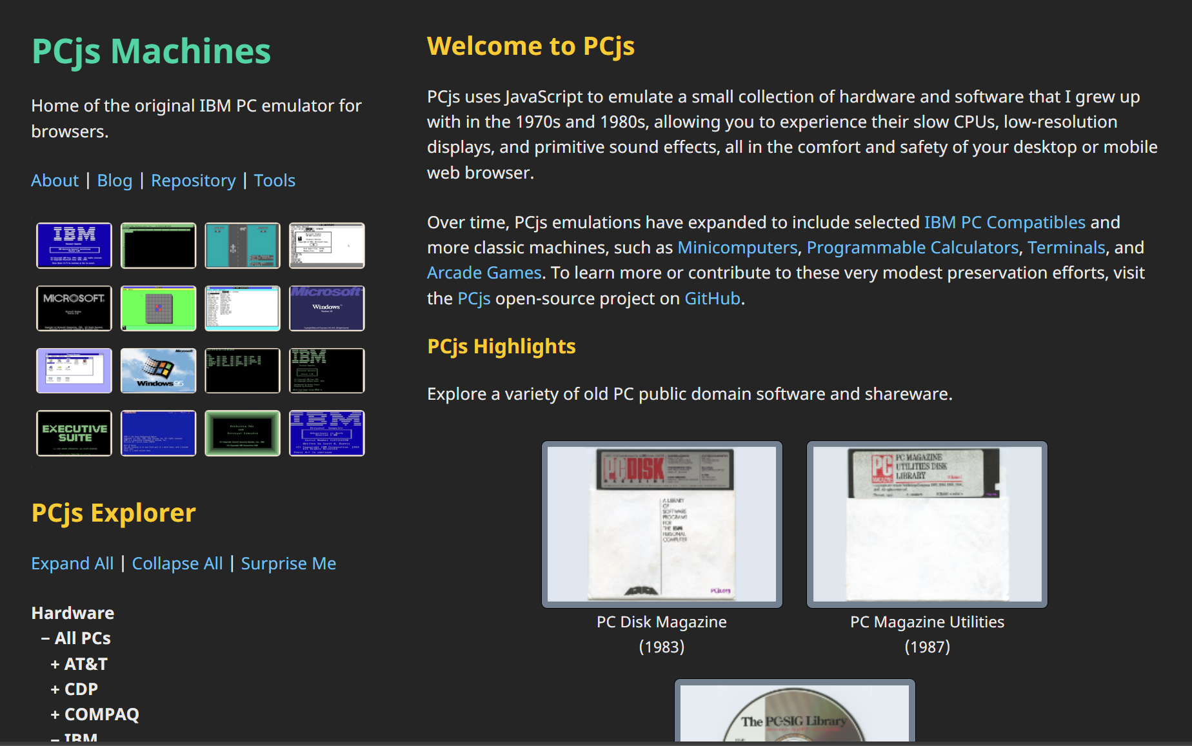Open the PC Disk Magazine floppy image

click(662, 524)
